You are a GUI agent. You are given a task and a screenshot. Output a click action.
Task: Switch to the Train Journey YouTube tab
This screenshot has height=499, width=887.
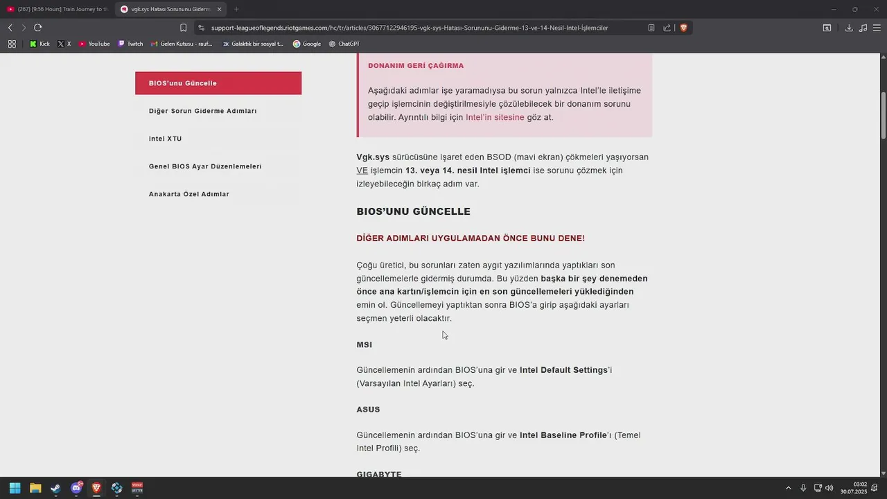click(58, 9)
